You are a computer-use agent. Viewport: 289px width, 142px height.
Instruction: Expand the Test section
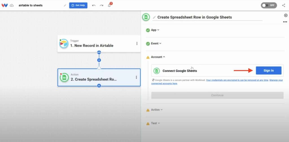click(x=156, y=123)
